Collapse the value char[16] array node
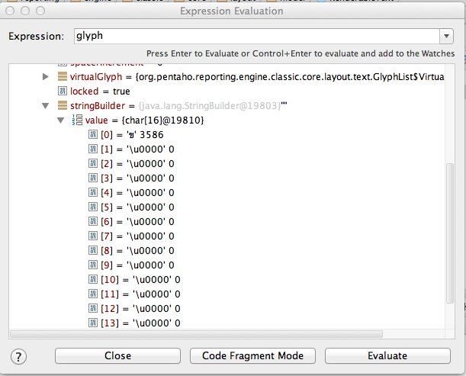 tap(60, 121)
